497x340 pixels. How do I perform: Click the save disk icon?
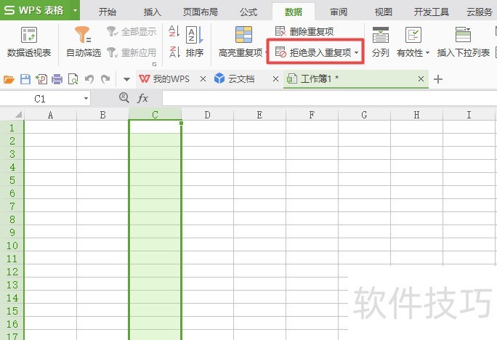tap(25, 79)
